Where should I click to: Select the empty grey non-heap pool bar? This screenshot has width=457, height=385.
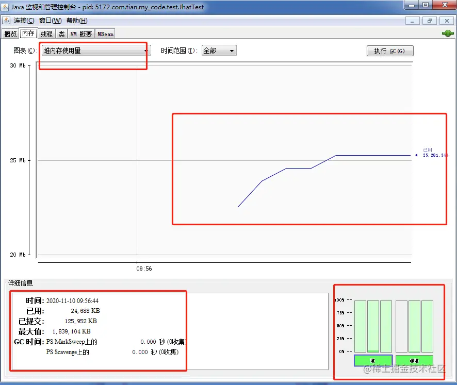coord(401,326)
